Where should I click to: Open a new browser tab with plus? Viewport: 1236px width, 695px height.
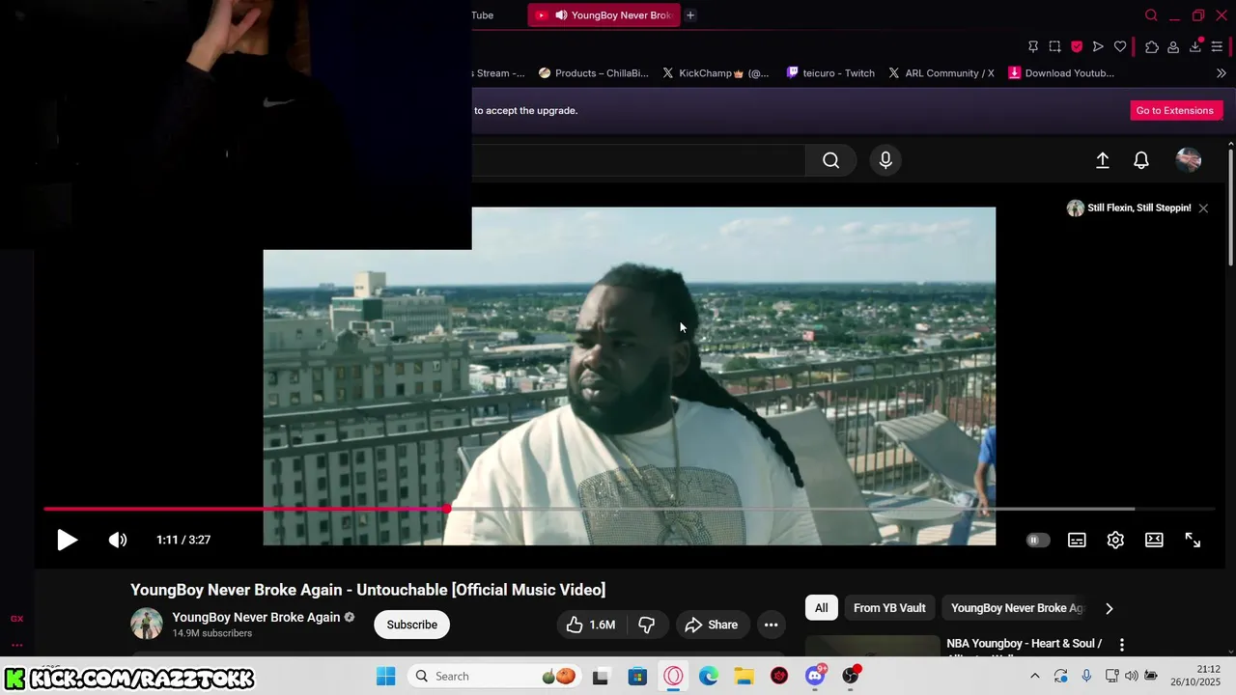(689, 14)
